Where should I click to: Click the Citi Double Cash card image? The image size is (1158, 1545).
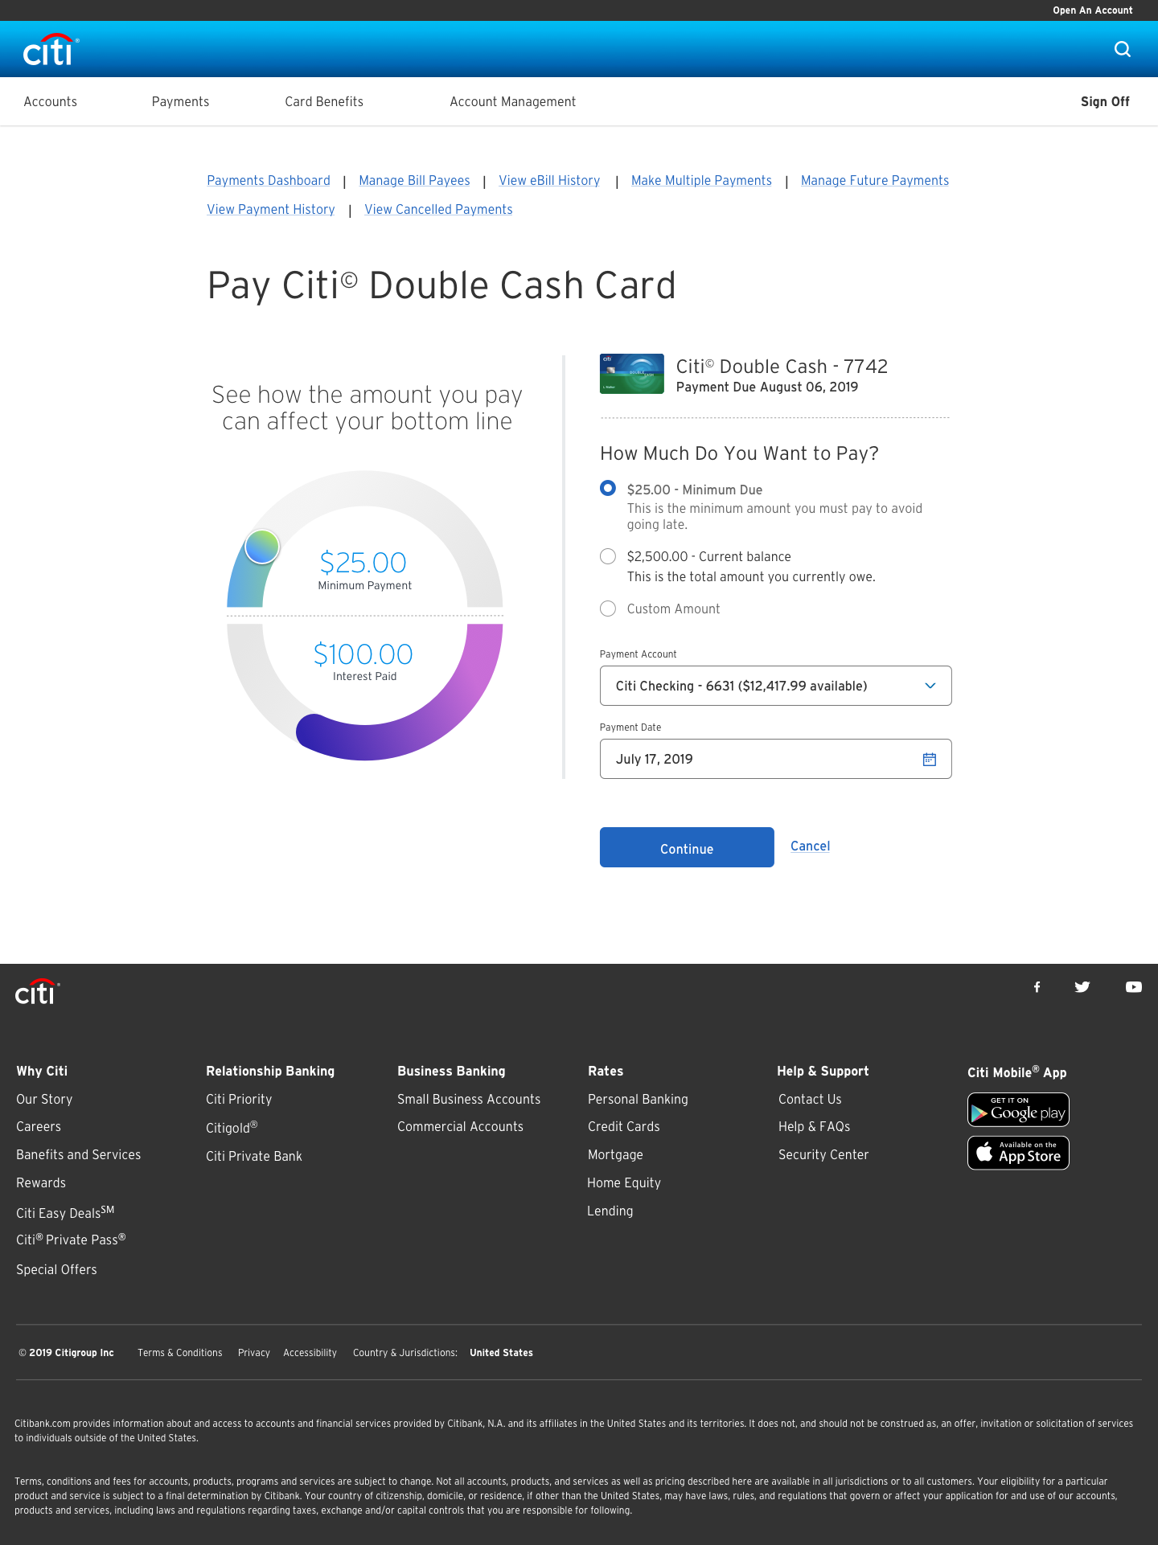(632, 374)
